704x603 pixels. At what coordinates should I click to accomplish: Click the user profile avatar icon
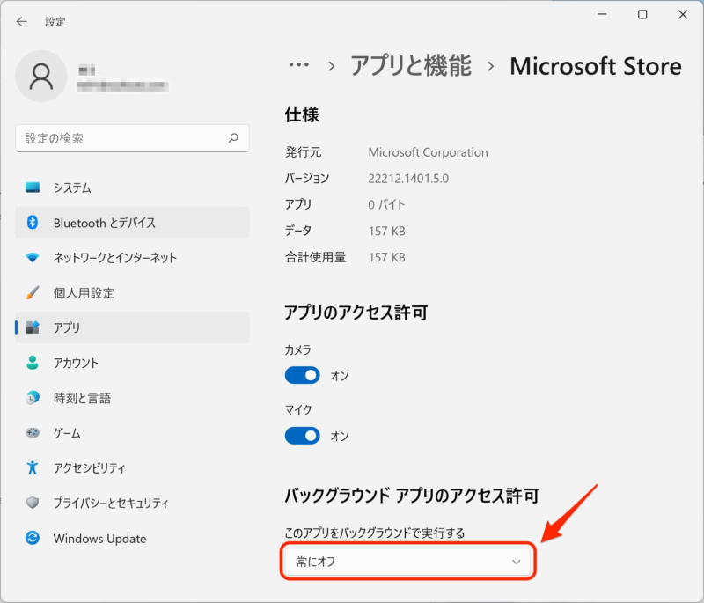(41, 77)
